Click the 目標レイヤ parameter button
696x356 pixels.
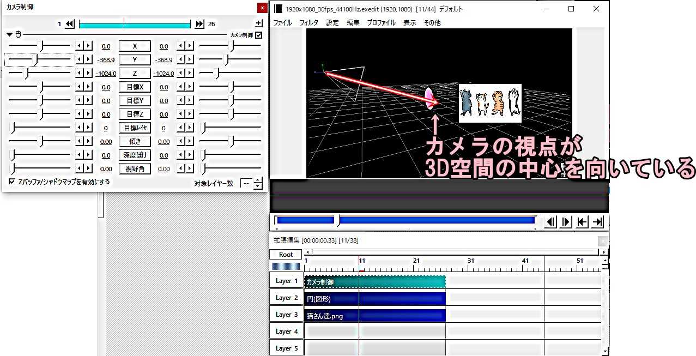pyautogui.click(x=135, y=128)
